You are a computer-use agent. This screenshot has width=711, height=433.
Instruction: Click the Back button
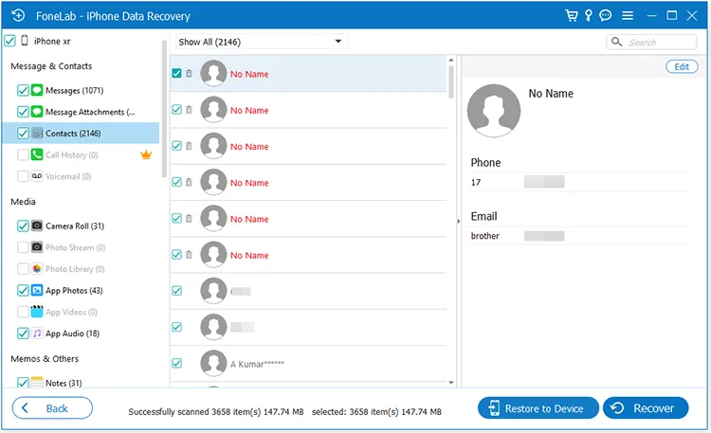point(52,408)
